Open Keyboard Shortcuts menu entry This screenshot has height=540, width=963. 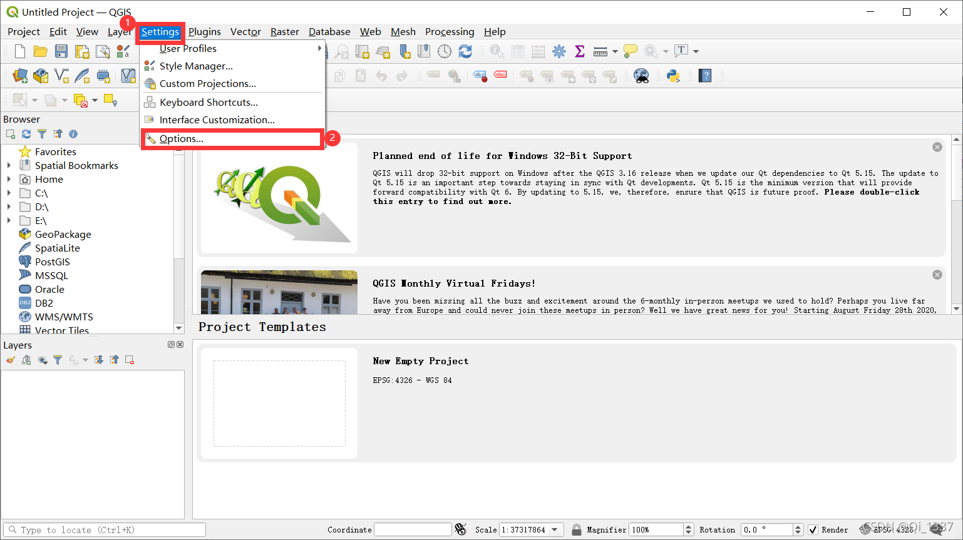(233, 102)
